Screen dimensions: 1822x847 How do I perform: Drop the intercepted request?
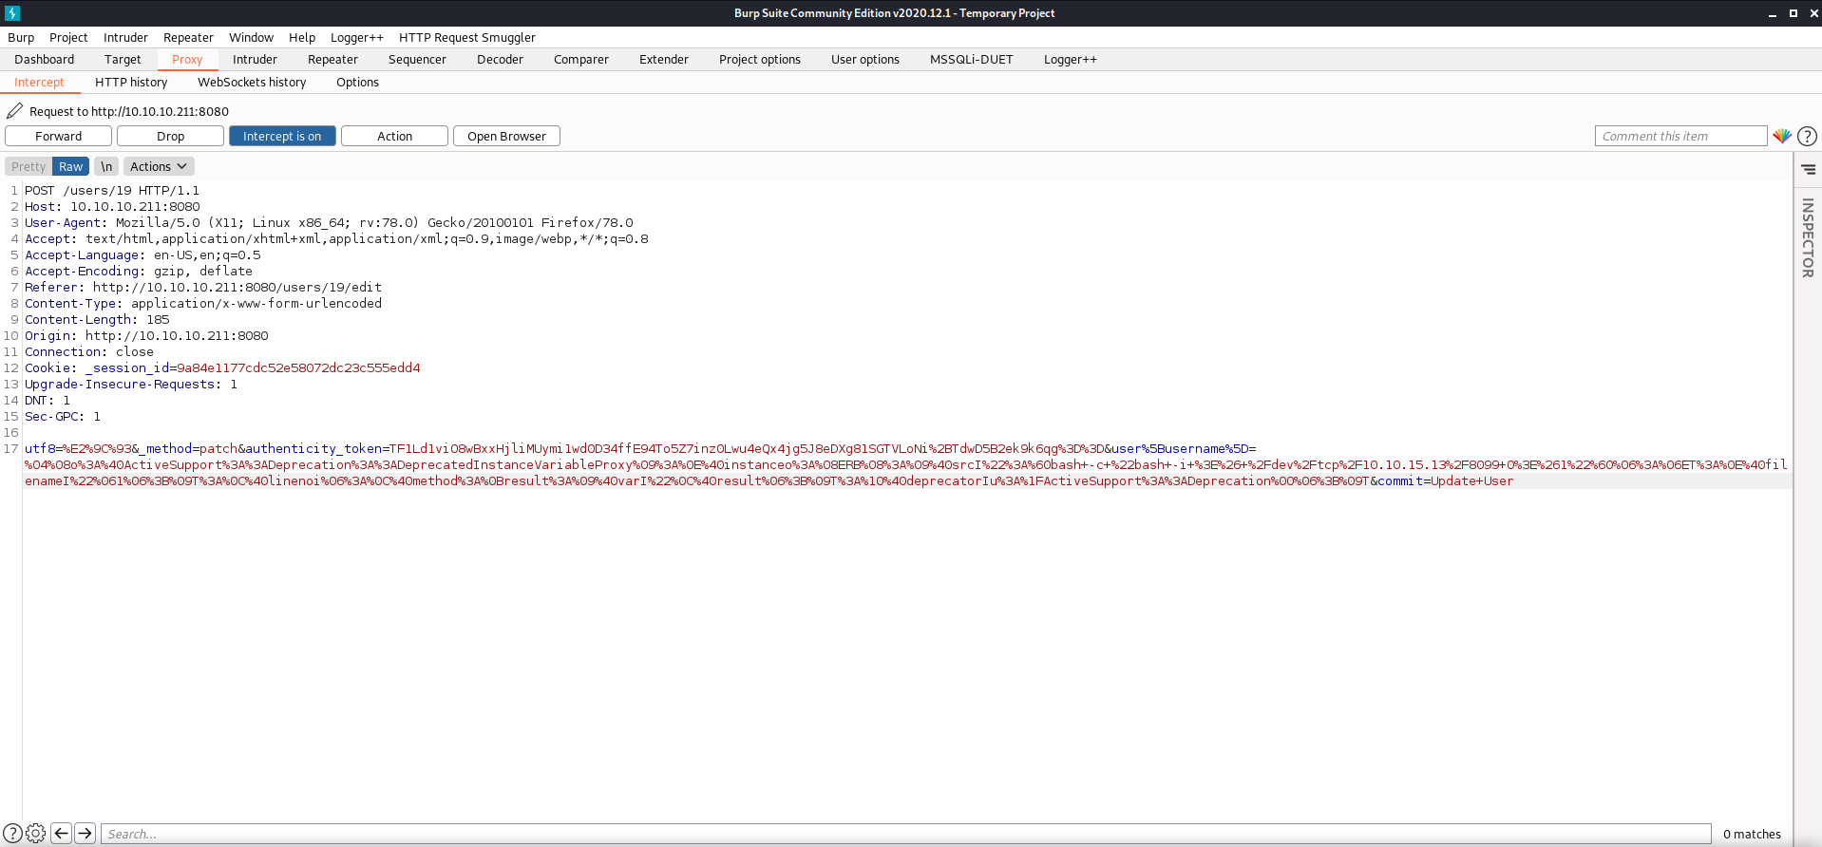(171, 136)
